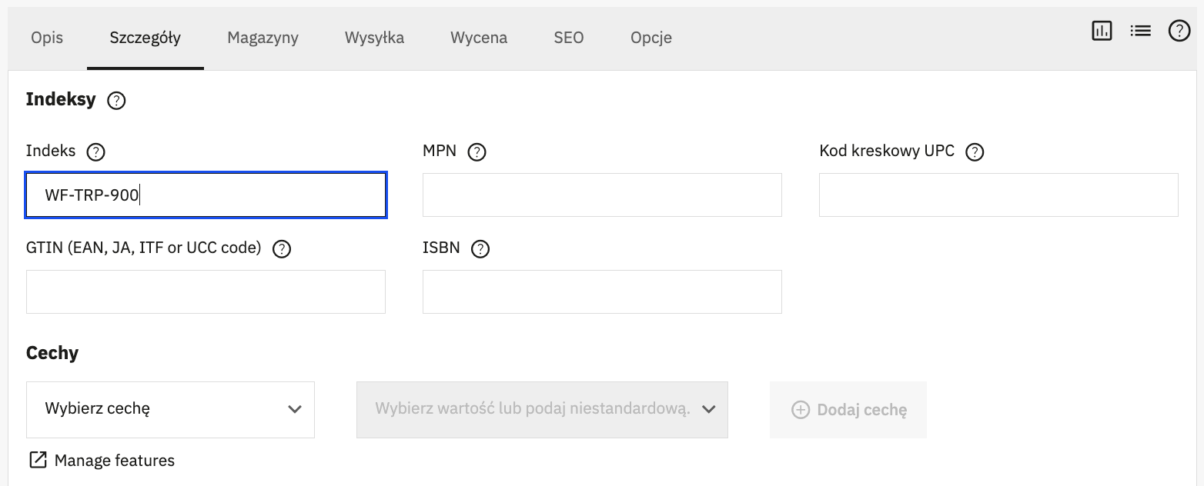
Task: Select the Szczegóły tab
Action: [145, 38]
